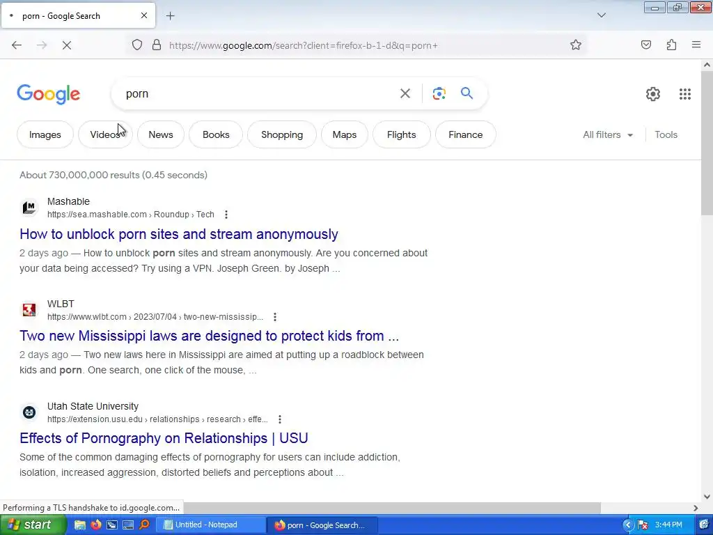Click the forward navigation arrow

tap(42, 45)
